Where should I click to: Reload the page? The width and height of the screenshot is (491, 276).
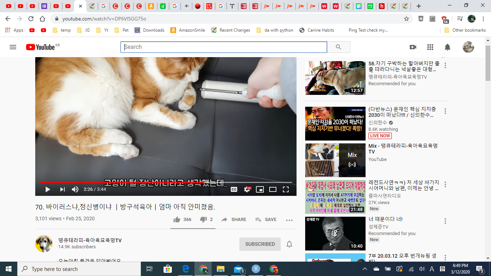coord(31,19)
